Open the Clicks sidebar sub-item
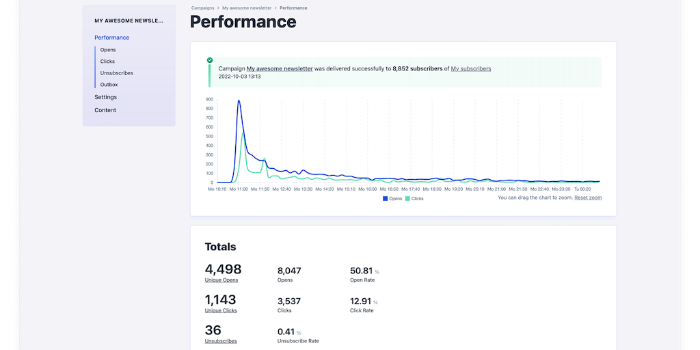 [x=107, y=62]
